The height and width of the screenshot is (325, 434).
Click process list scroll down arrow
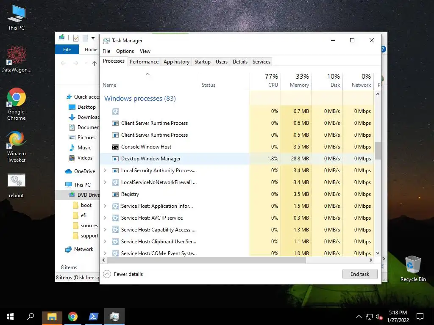pos(378,253)
